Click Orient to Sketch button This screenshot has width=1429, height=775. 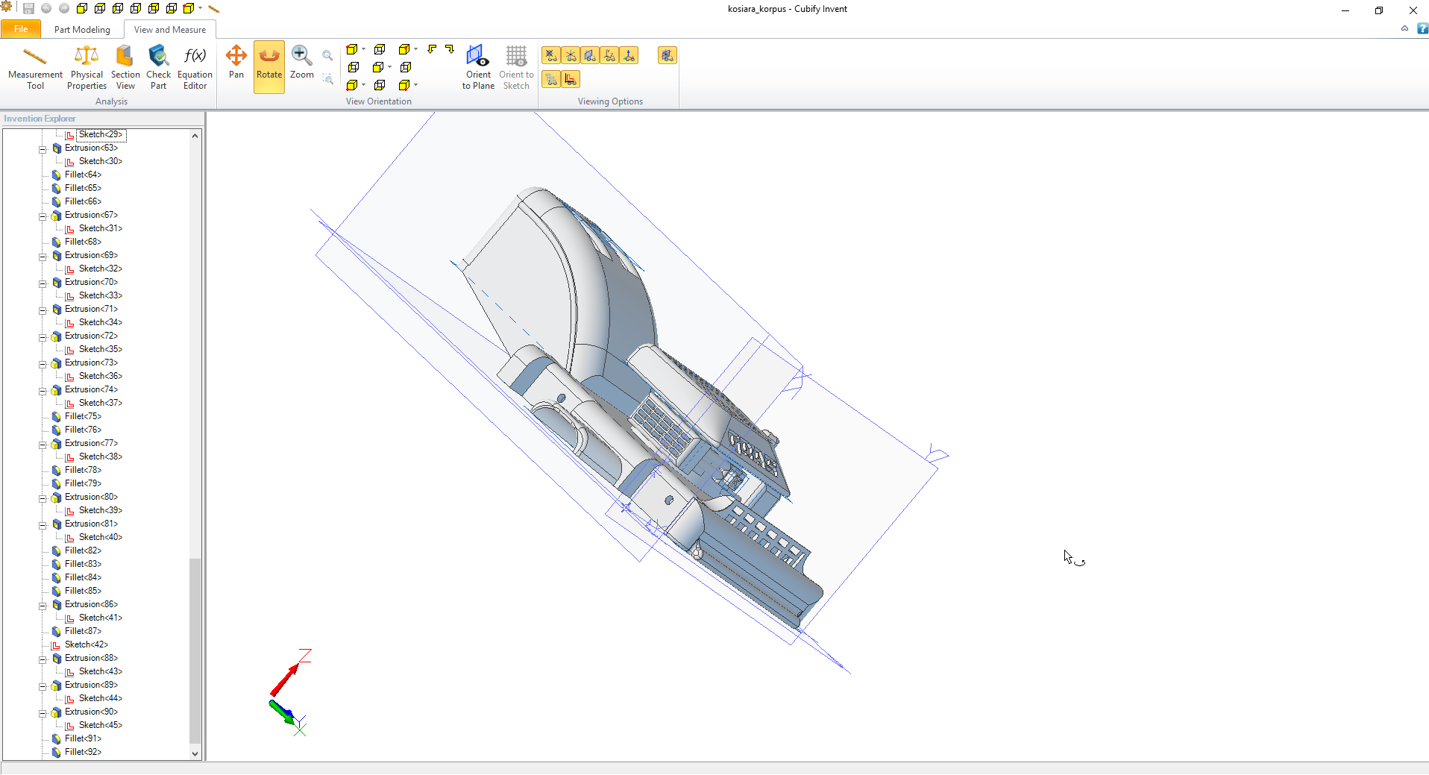tap(516, 67)
